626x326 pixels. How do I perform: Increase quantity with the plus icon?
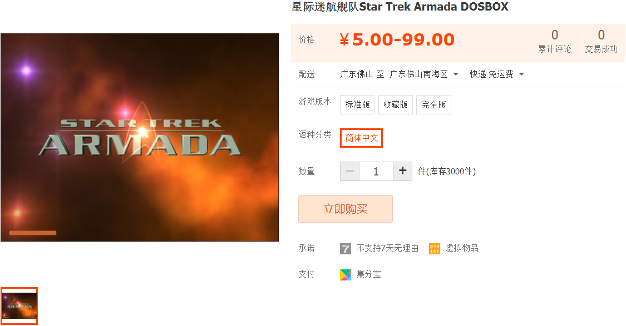pyautogui.click(x=402, y=171)
